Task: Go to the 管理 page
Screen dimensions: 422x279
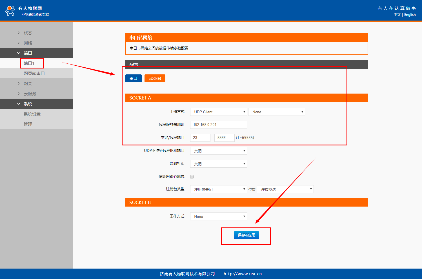Action: coord(28,124)
